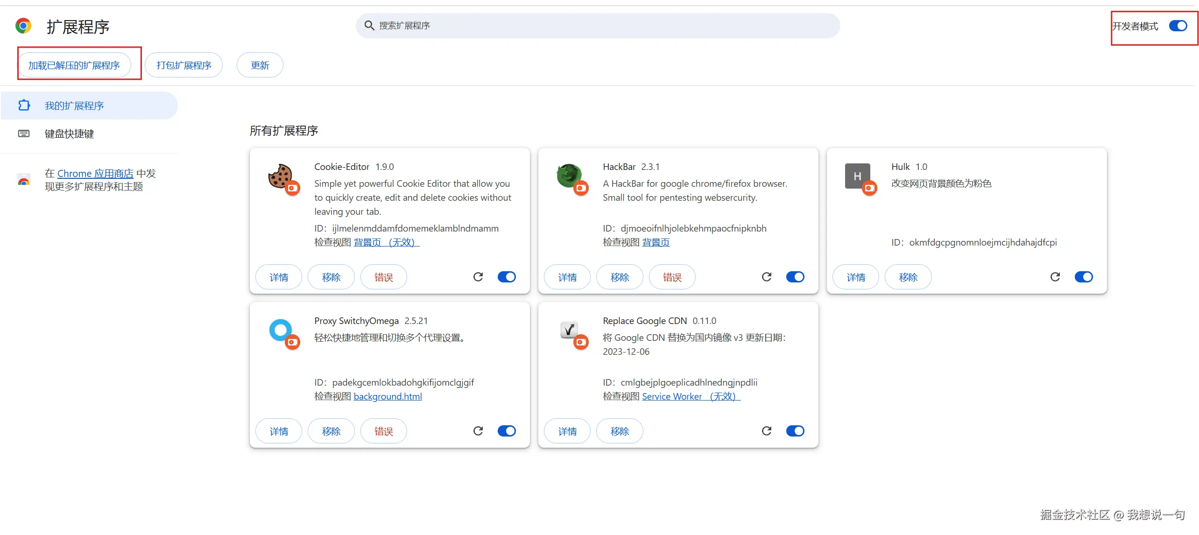Click the search magnifier icon
1199x535 pixels.
369,26
